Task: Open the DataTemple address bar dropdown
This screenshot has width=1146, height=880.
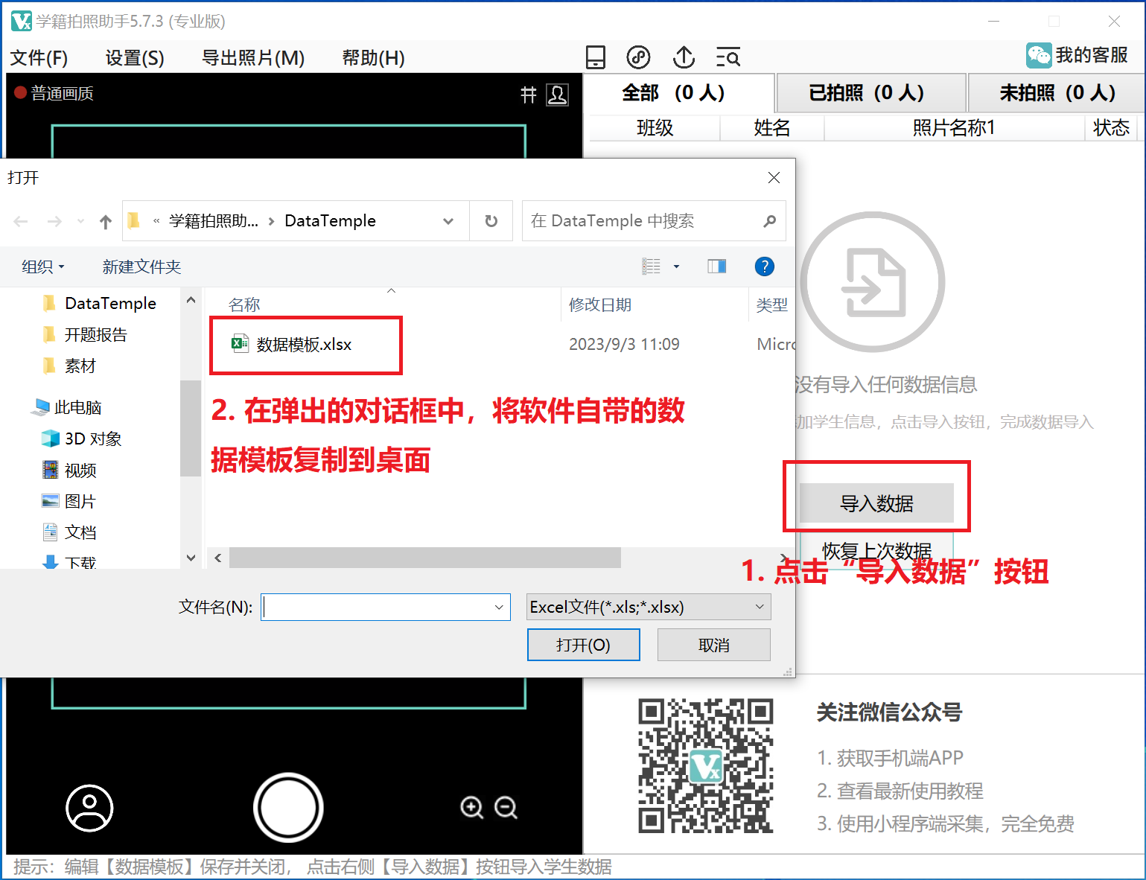Action: [x=448, y=220]
